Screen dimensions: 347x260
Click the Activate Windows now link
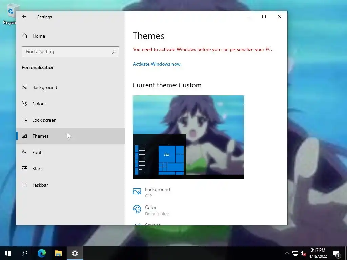point(157,64)
